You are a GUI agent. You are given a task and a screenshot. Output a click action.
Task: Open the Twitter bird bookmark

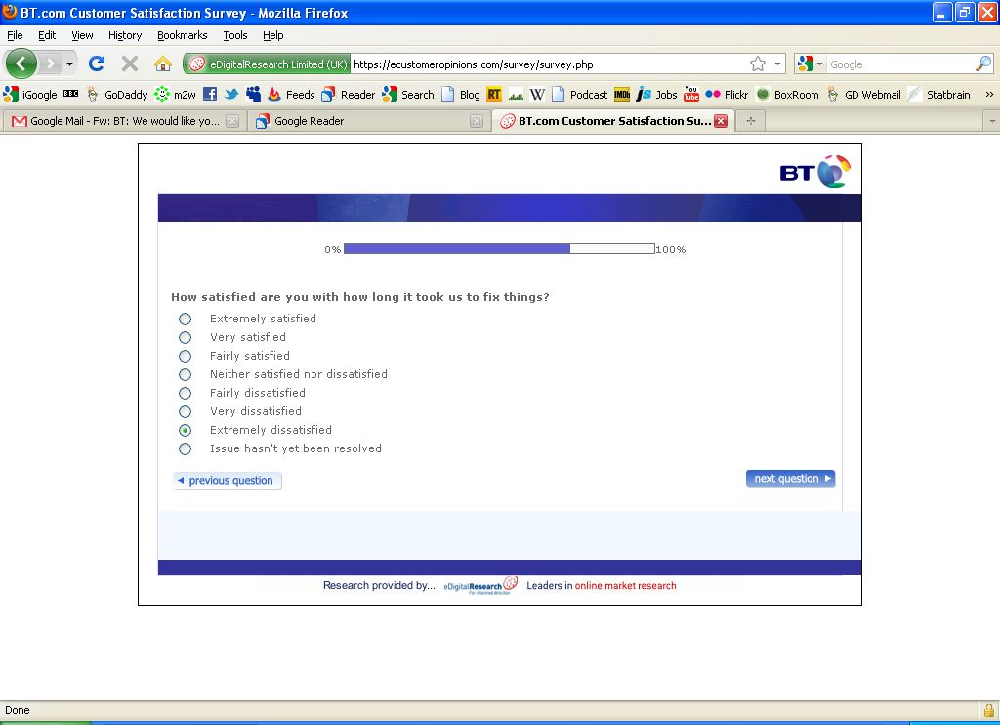point(231,95)
